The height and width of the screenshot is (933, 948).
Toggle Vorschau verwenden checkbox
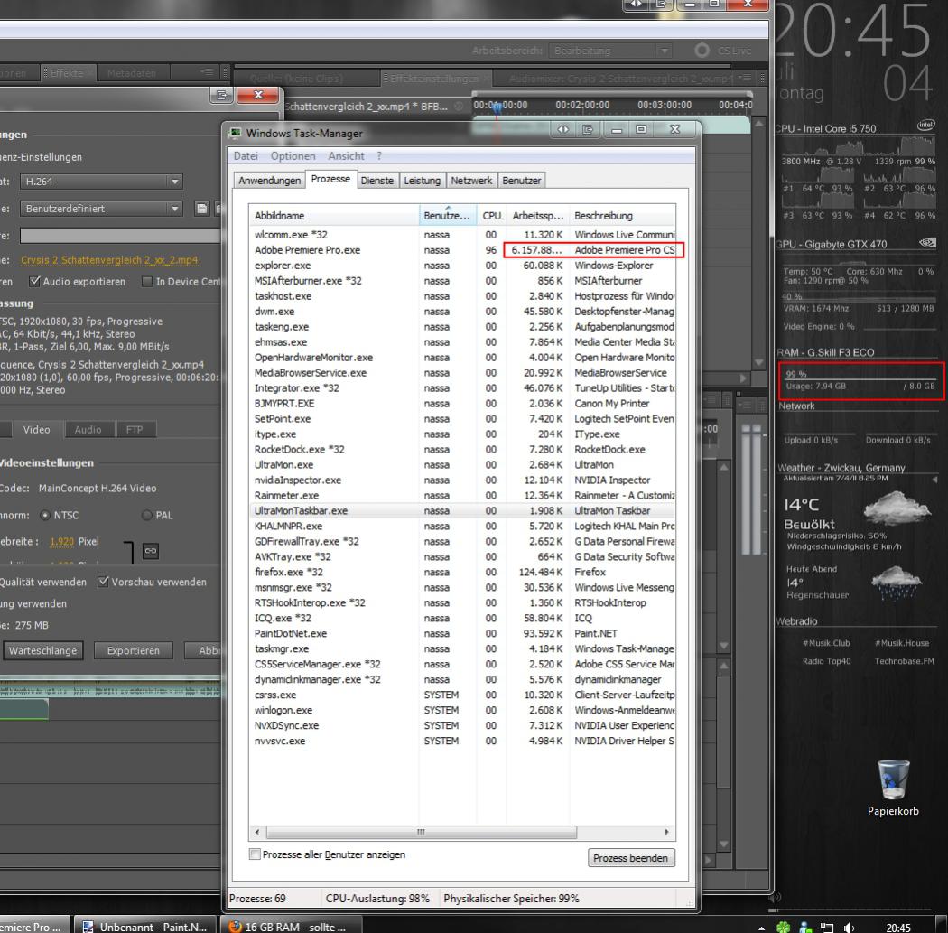pyautogui.click(x=104, y=582)
